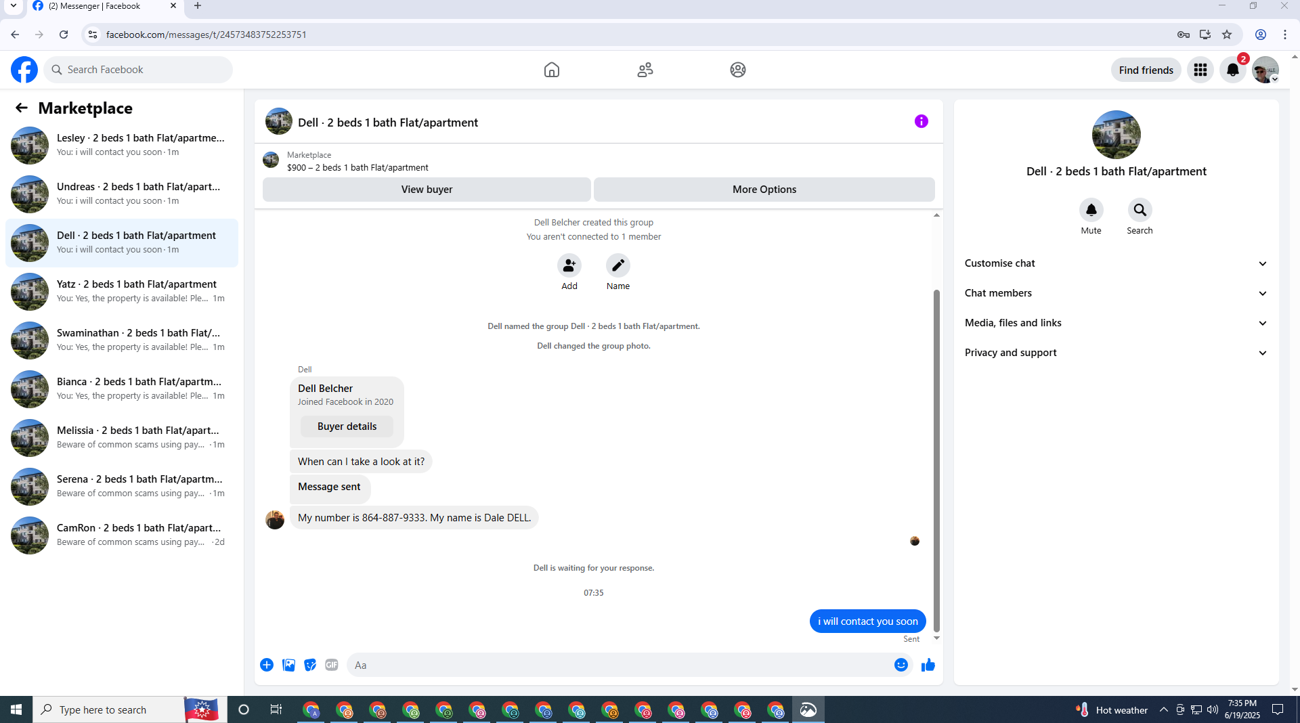The height and width of the screenshot is (723, 1300).
Task: Click Find friends button
Action: (1146, 70)
